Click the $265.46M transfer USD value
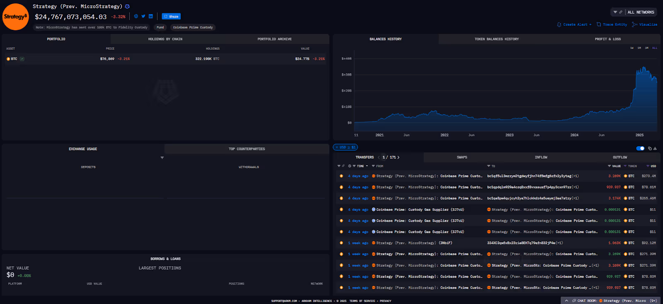663x304 pixels. 648,198
